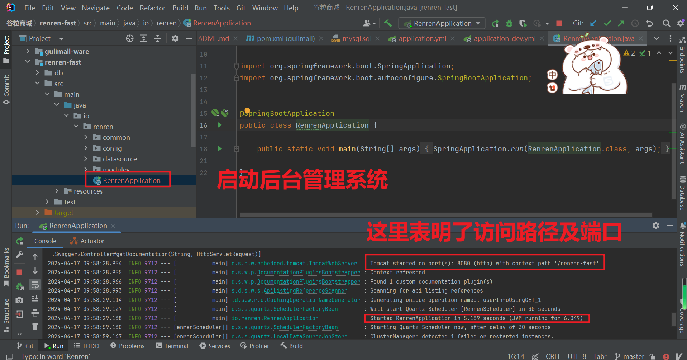Rollback changes with undo arrow icon

pos(649,23)
